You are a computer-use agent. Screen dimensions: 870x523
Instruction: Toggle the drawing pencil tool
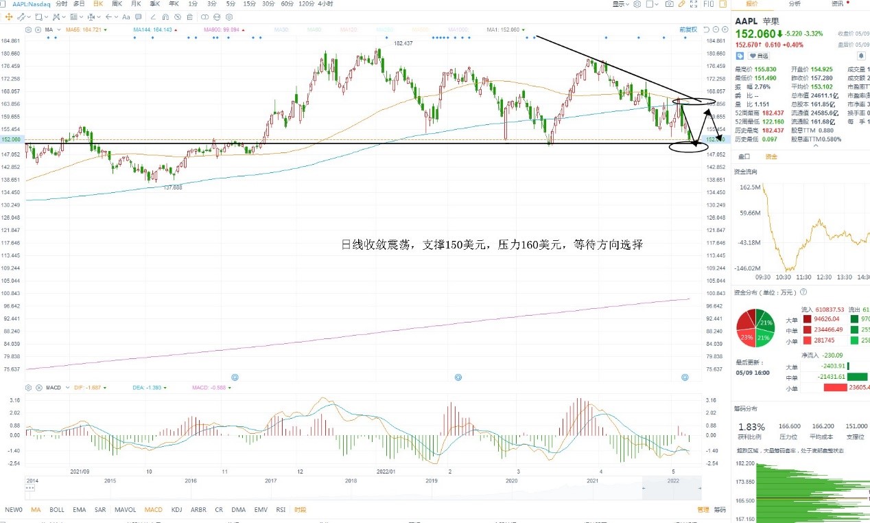682,4
